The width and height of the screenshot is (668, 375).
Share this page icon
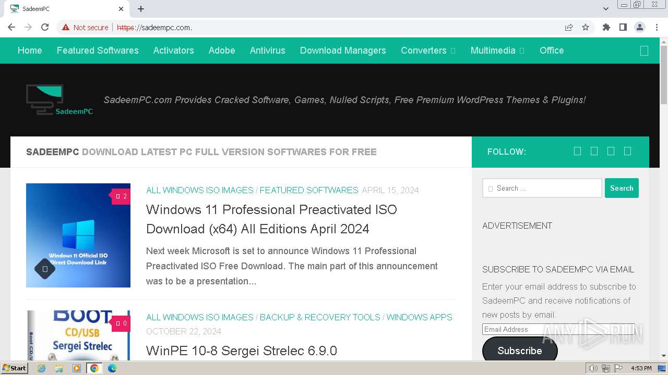coord(569,27)
